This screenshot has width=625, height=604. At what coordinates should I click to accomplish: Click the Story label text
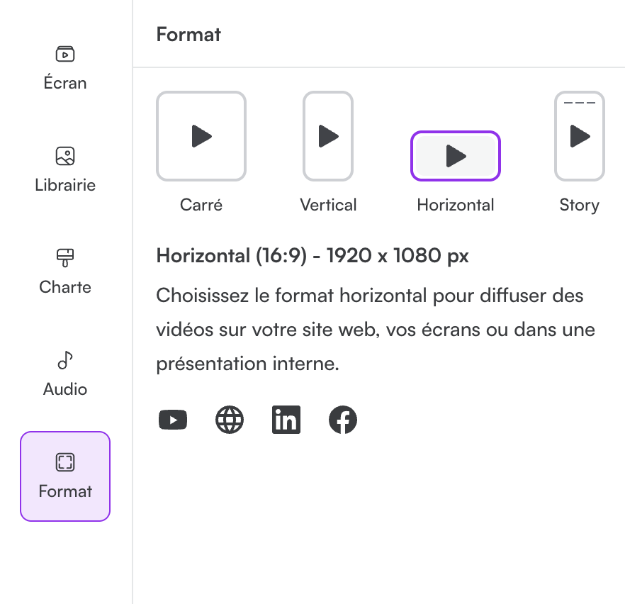click(x=579, y=205)
